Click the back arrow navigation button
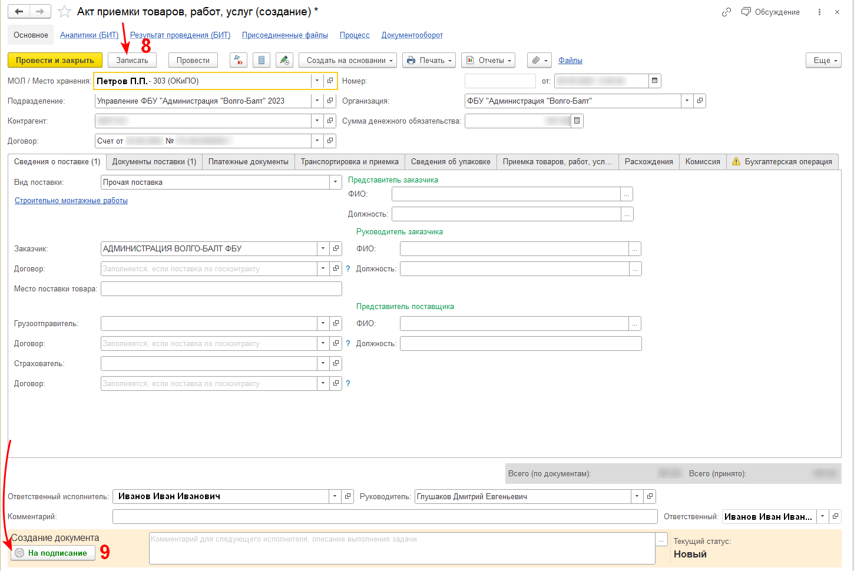Image resolution: width=854 pixels, height=571 pixels. click(x=19, y=12)
